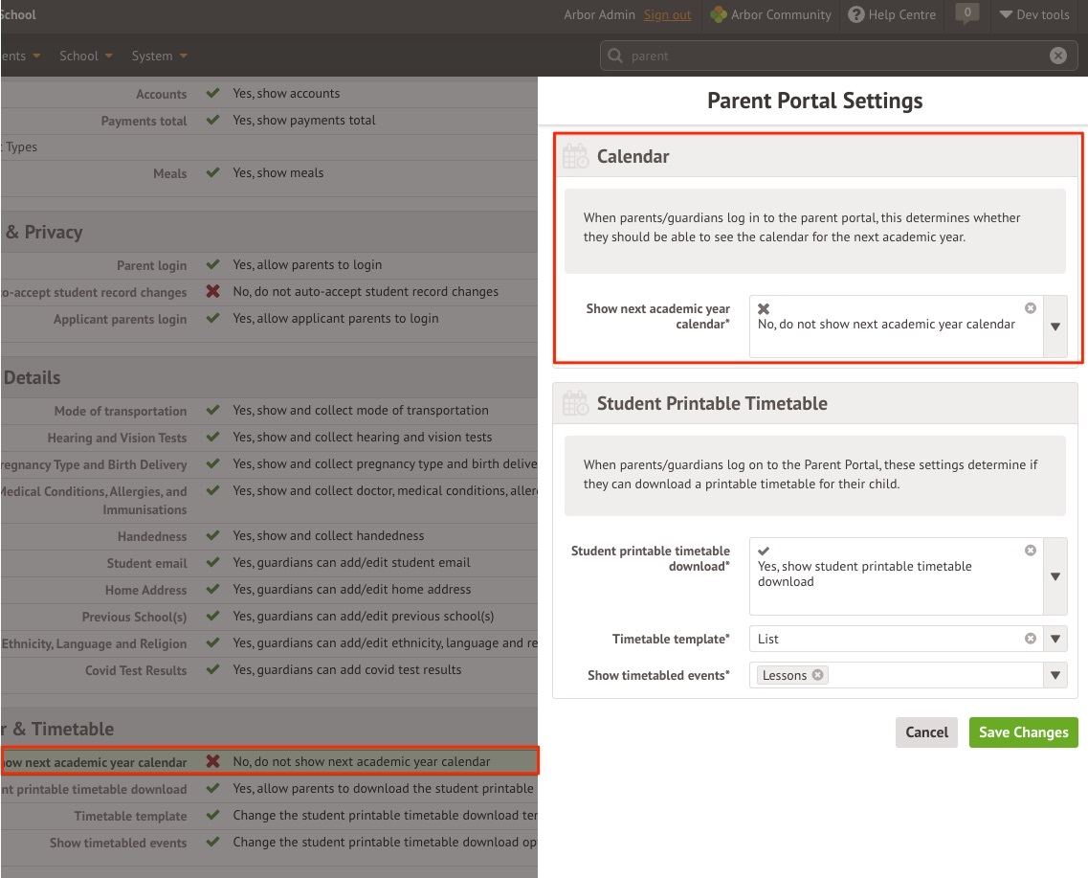Remove the Lessons tag from timetabled events
1088x878 pixels.
pos(817,675)
